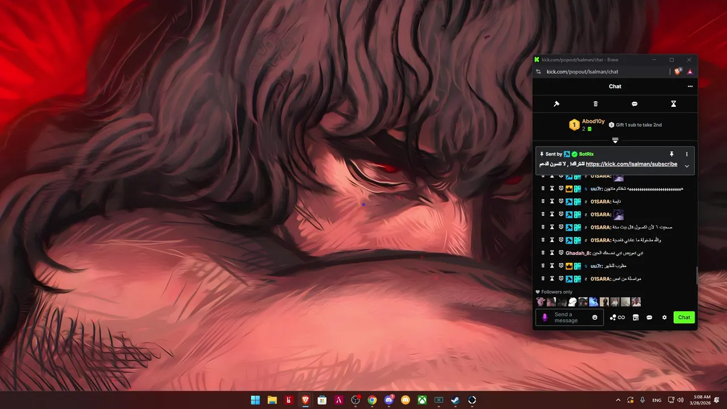Open Microsoft Store from taskbar

click(322, 400)
